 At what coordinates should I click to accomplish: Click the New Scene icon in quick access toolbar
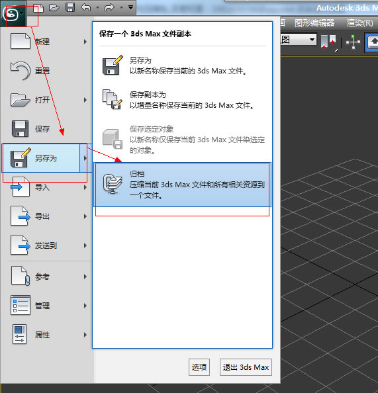coord(38,8)
